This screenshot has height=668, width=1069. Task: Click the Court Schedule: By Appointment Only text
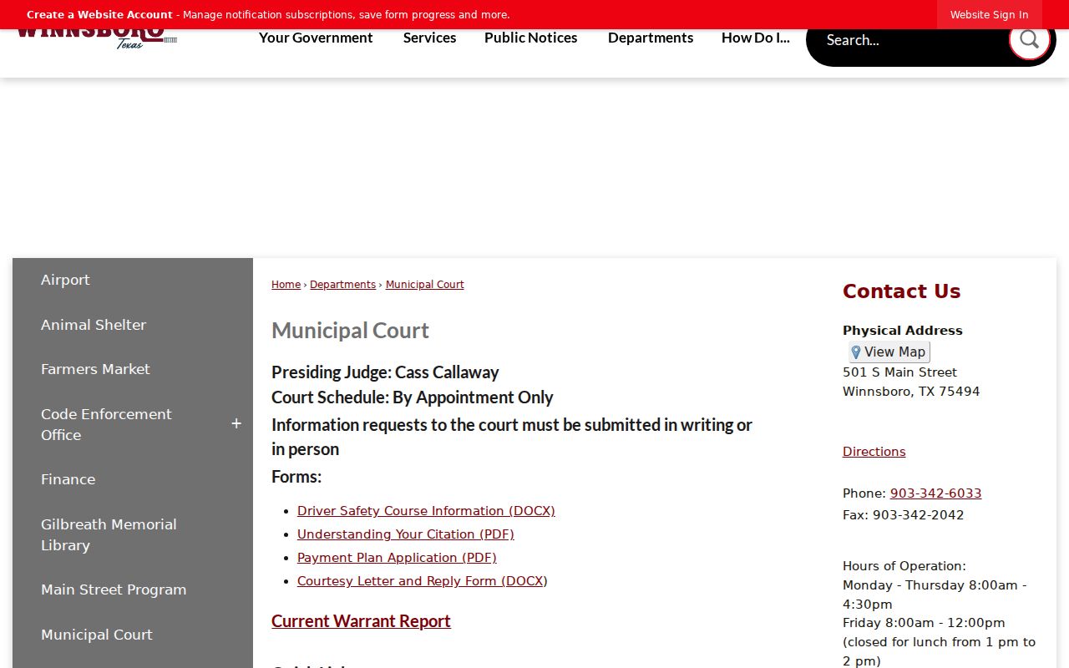tap(413, 397)
